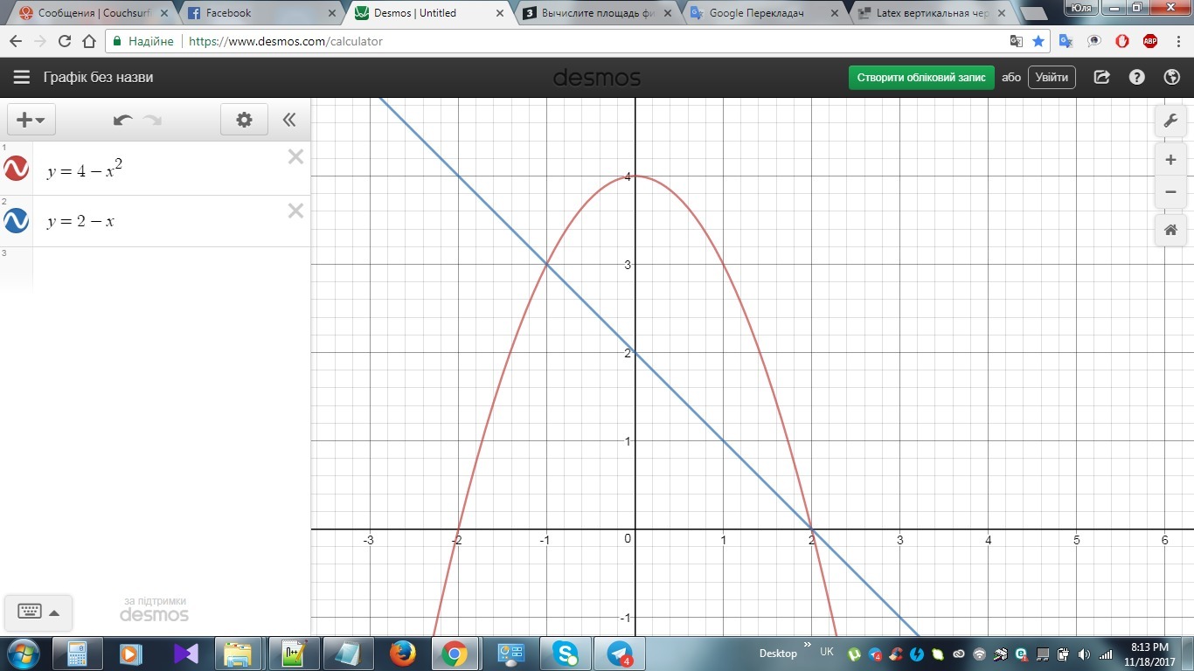Image resolution: width=1194 pixels, height=671 pixels.
Task: Open the red hand blocker extension
Action: pos(1122,41)
